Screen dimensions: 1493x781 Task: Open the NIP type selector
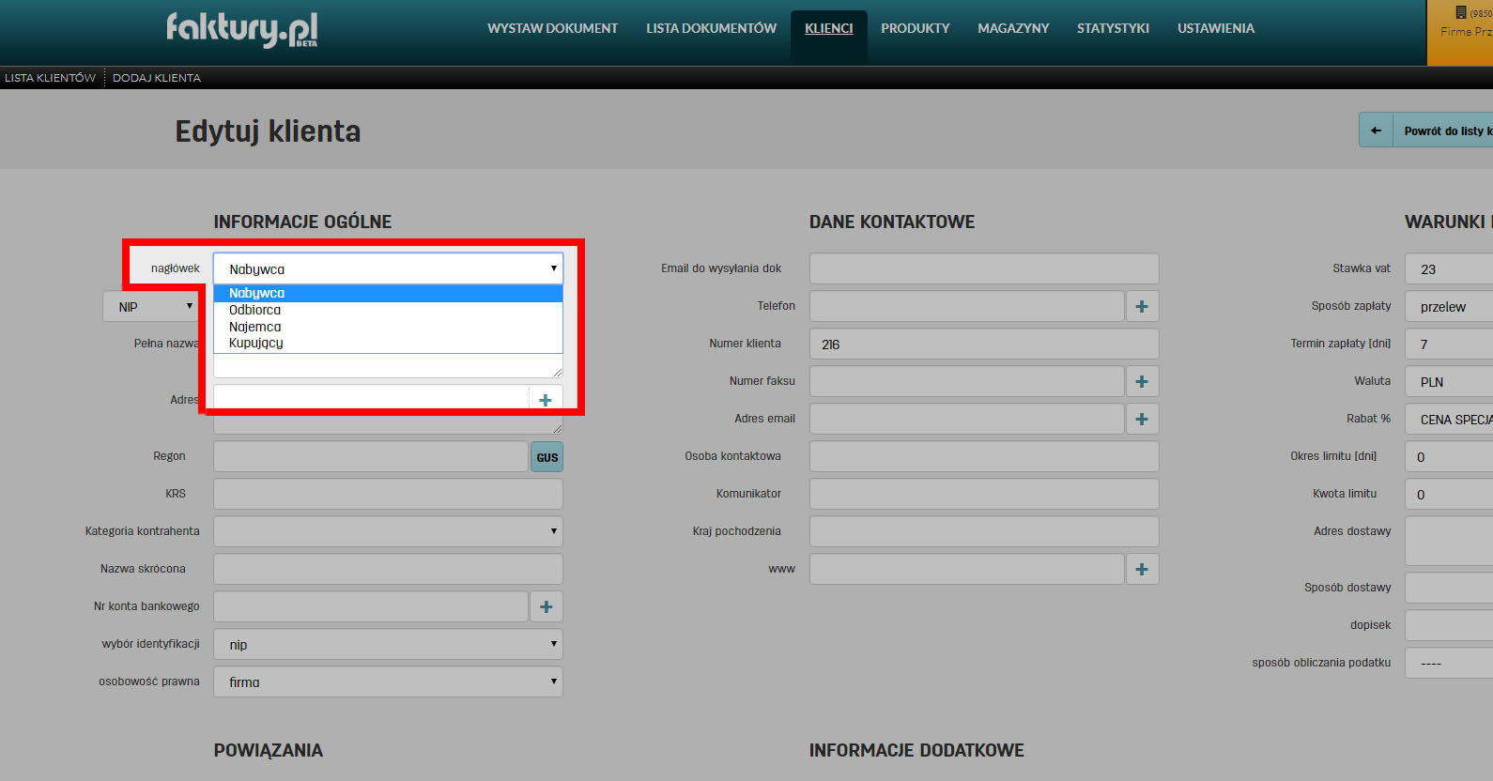click(x=151, y=306)
